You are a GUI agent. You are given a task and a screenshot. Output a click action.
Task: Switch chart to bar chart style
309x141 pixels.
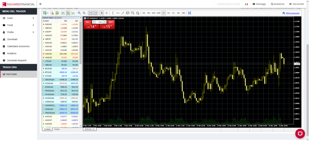pyautogui.click(x=63, y=13)
